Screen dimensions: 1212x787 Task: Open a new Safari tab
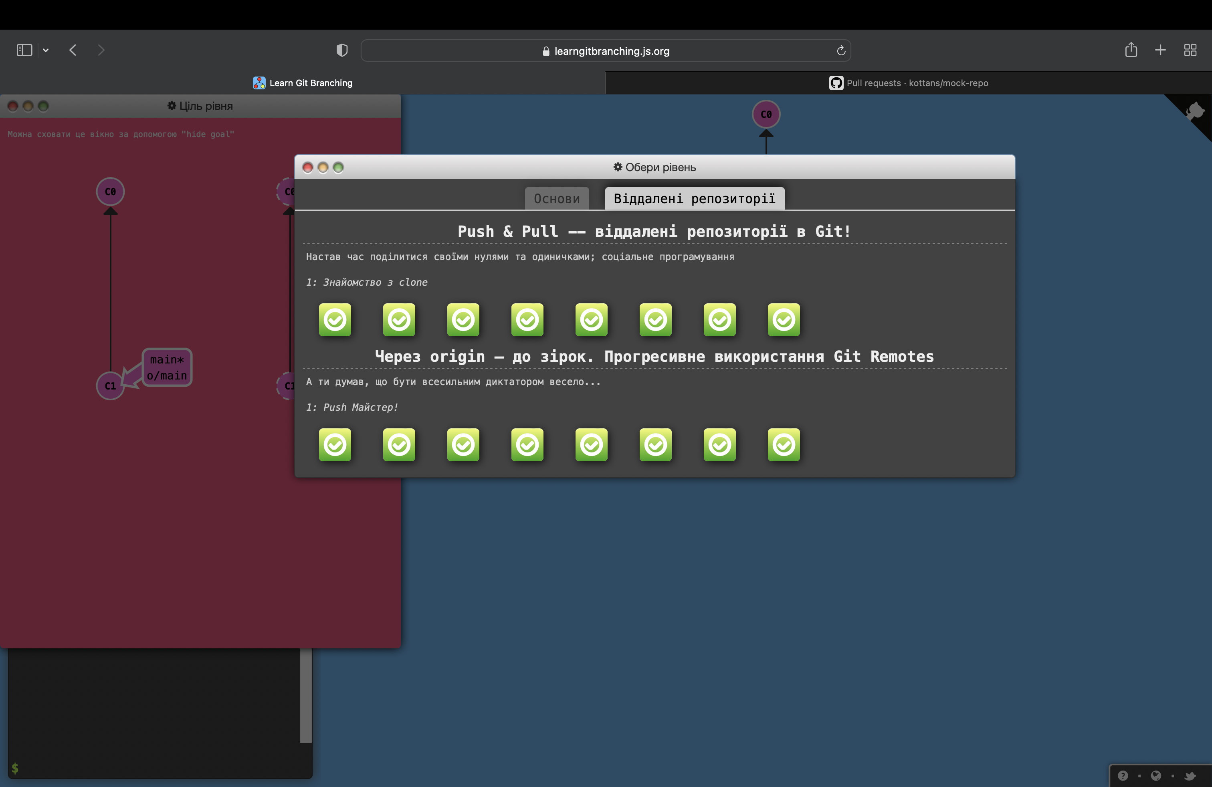(x=1161, y=50)
